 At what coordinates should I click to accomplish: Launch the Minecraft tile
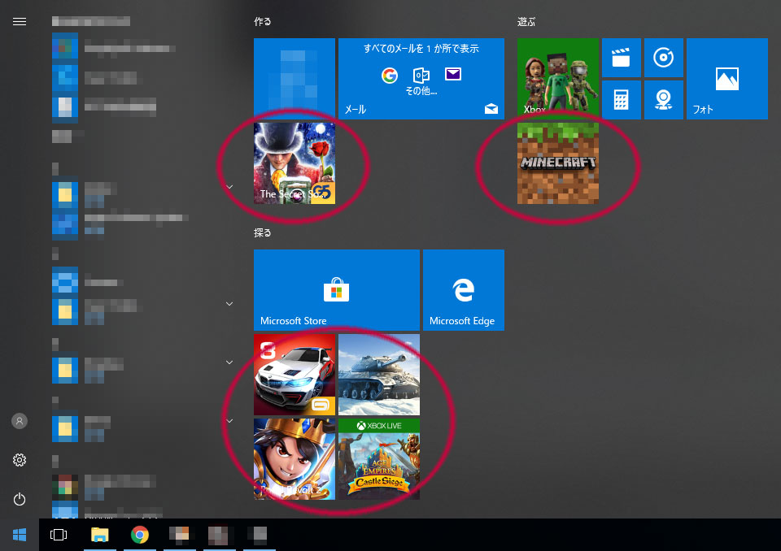[558, 163]
